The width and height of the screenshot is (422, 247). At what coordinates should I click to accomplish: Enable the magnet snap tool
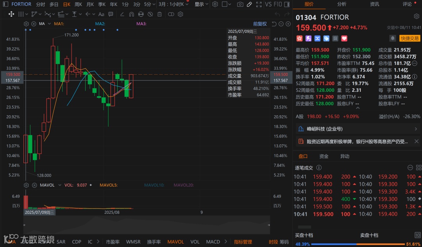pos(132,14)
